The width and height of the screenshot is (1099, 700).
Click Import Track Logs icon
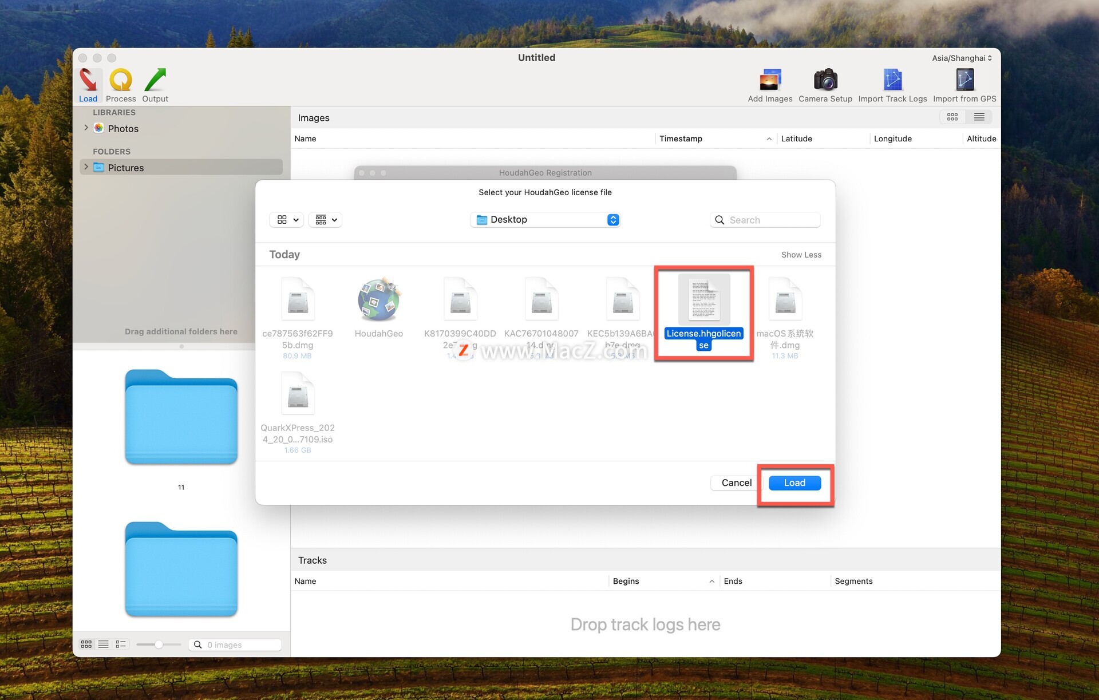coord(892,85)
